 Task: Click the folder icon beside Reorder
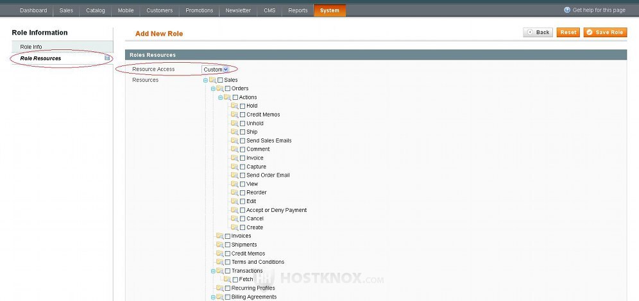pos(235,192)
